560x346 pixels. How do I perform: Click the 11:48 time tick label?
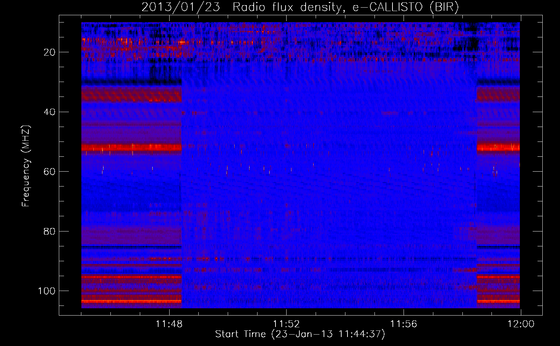point(169,324)
